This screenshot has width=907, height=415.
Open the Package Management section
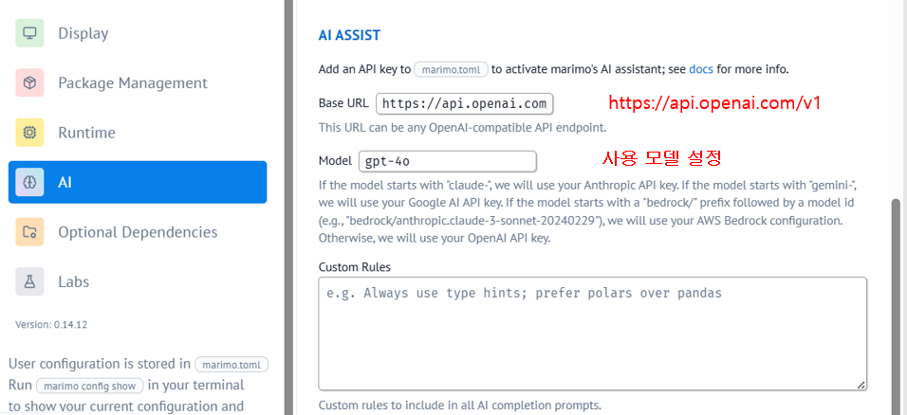click(138, 83)
